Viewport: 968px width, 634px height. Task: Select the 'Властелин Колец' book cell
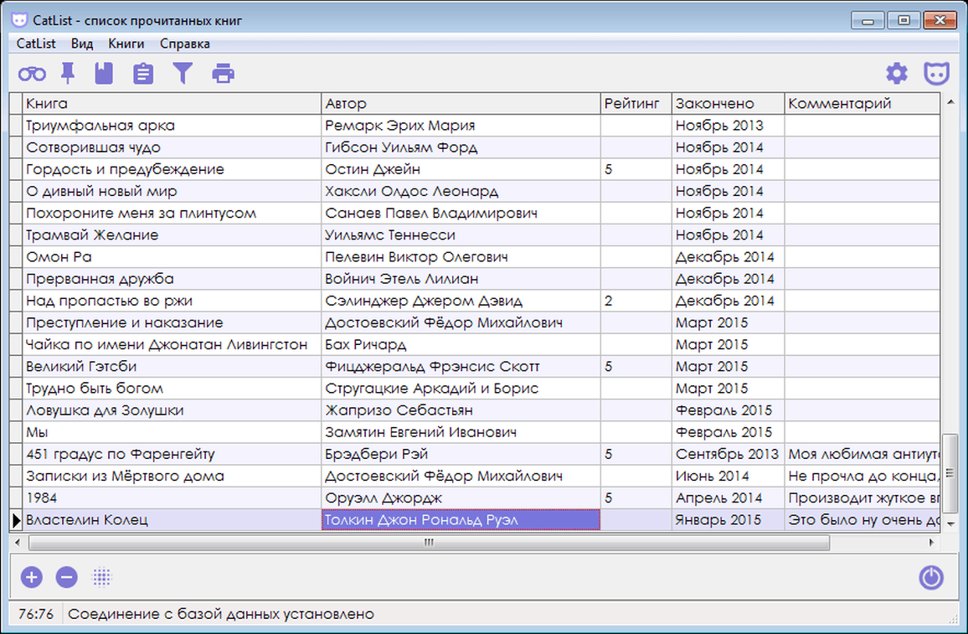pyautogui.click(x=172, y=520)
